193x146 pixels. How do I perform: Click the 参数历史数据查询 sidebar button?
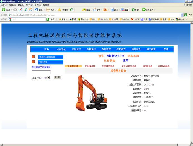pos(51,57)
